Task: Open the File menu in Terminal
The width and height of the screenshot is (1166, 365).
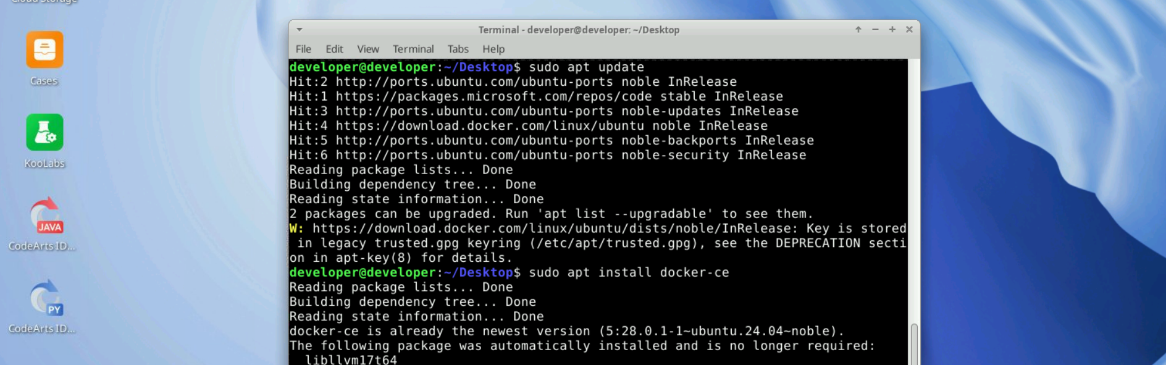Action: tap(303, 49)
